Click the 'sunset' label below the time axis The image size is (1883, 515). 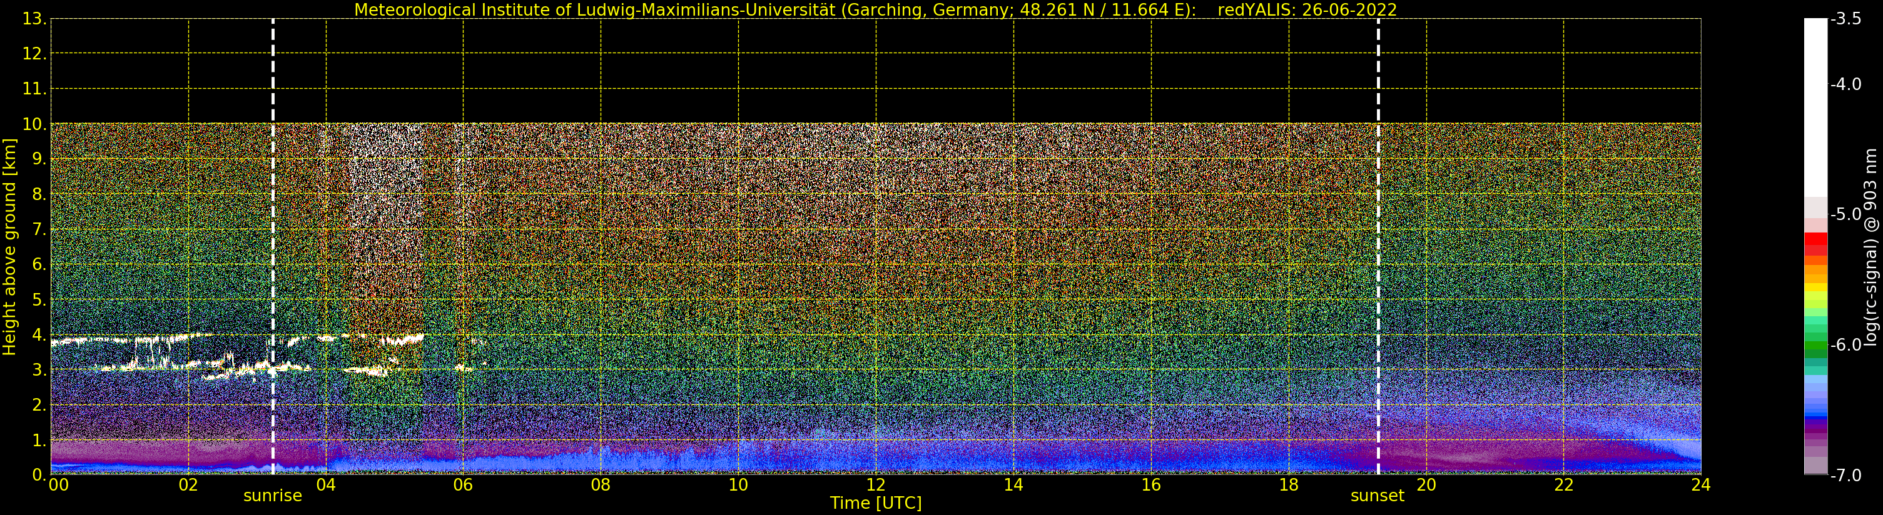coord(1377,496)
